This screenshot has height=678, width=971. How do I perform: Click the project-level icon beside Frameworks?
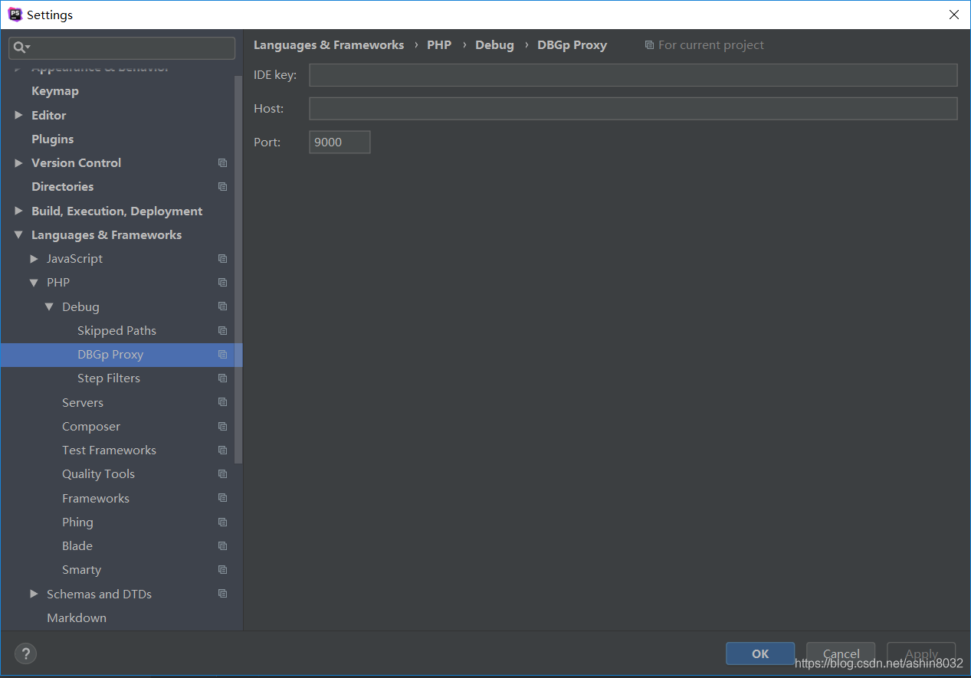[x=222, y=498]
